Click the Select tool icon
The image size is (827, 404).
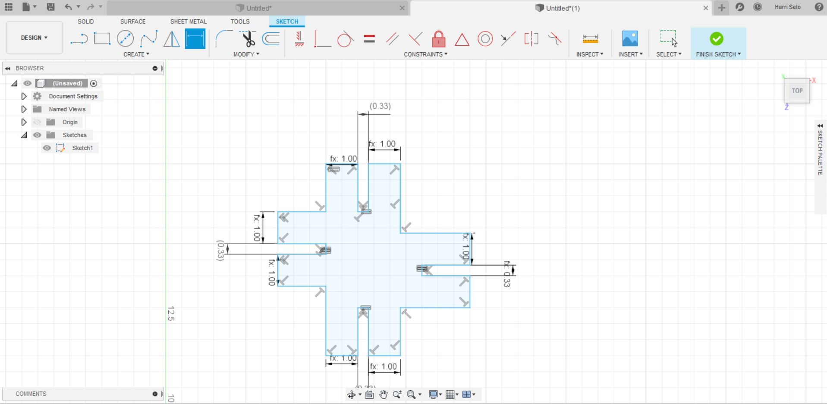click(669, 38)
